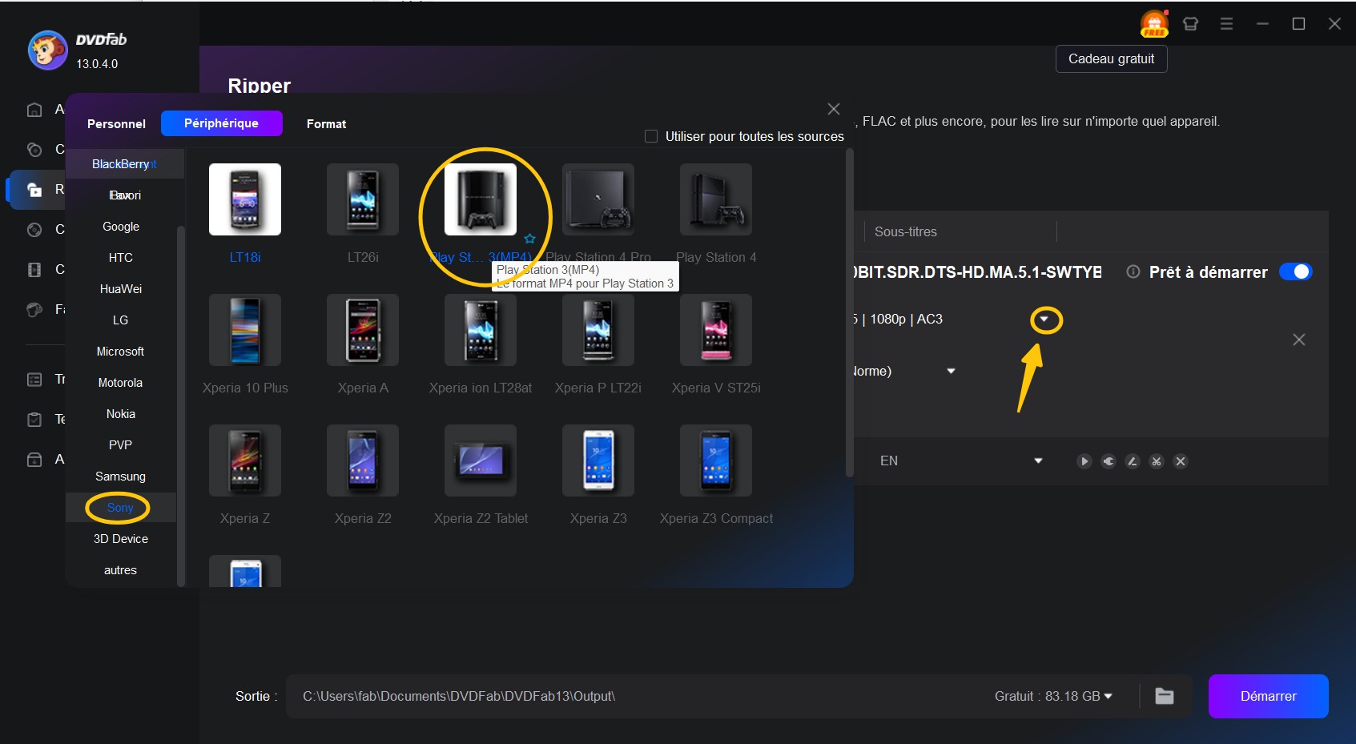
Task: Remove the source with X icon
Action: [1299, 340]
